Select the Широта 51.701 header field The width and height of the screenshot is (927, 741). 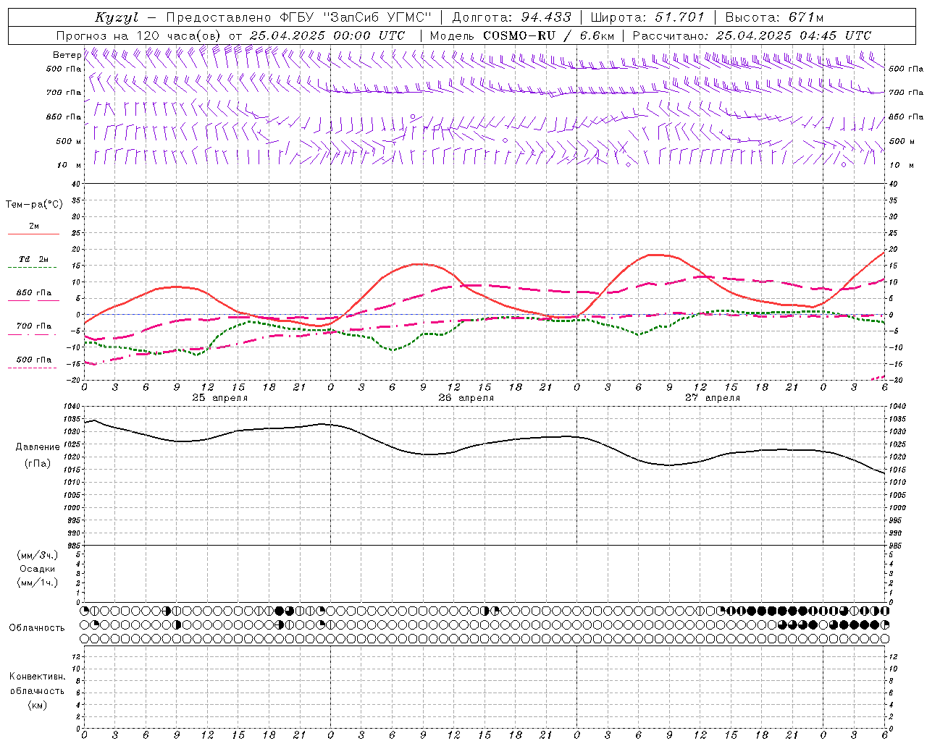[x=647, y=17]
